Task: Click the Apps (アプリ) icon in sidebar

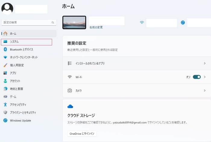Action: pyautogui.click(x=5, y=73)
